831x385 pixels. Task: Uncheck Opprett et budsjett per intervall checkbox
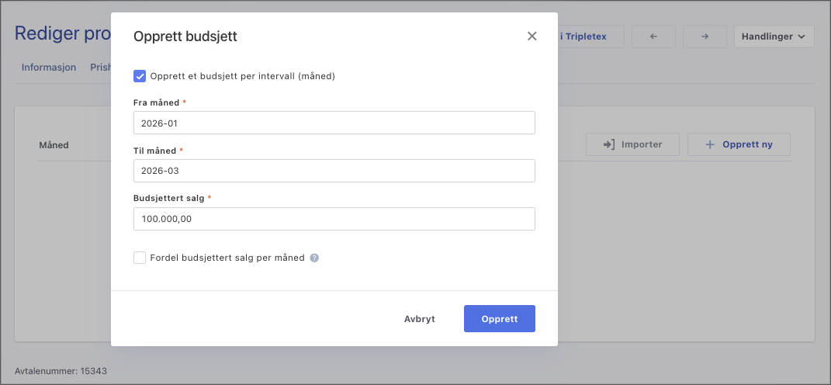pyautogui.click(x=140, y=76)
